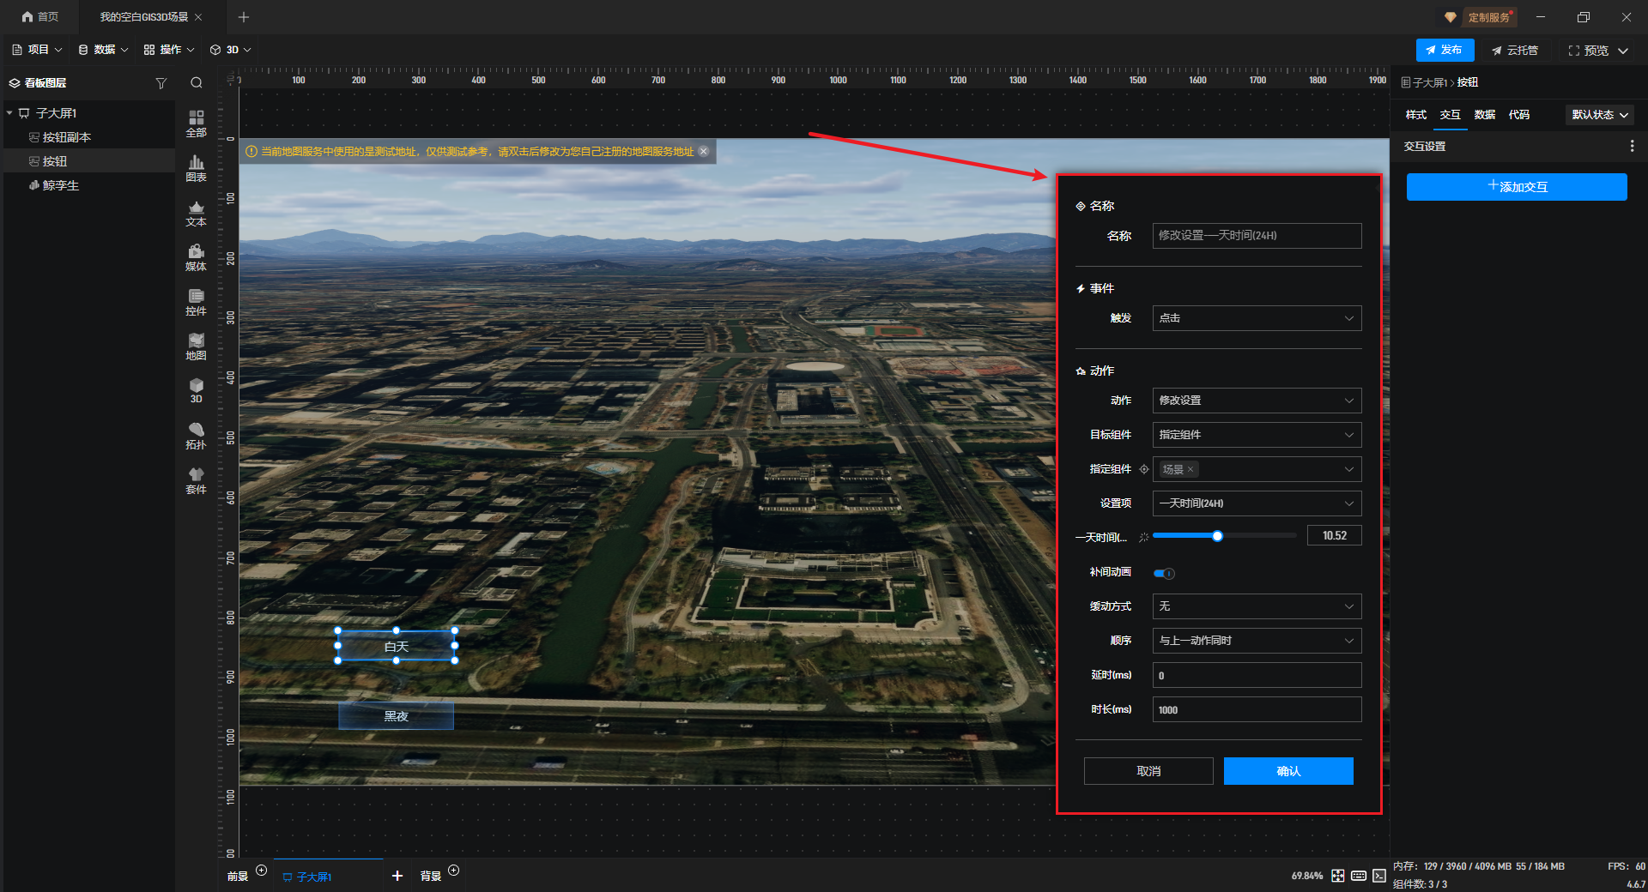Open the 拓扑 (topology) component category
The height and width of the screenshot is (892, 1648).
click(x=196, y=435)
